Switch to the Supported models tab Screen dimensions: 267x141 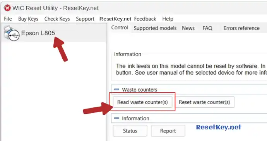click(x=155, y=28)
